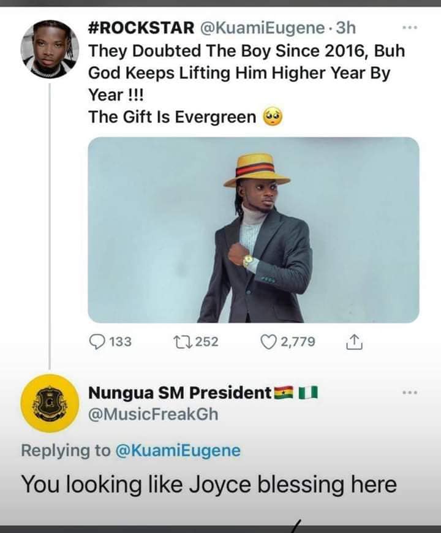The image size is (441, 533).
Task: Click the Nungua SM President yellow avatar
Action: click(x=48, y=403)
